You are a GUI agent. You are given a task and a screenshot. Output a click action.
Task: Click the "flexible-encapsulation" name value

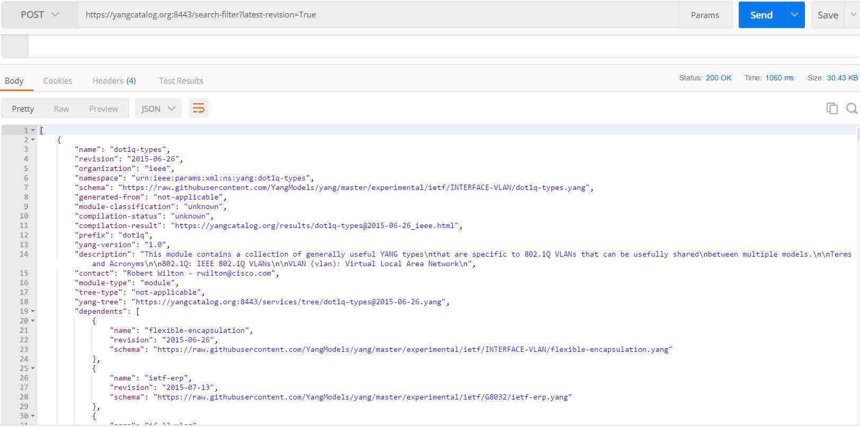(196, 330)
